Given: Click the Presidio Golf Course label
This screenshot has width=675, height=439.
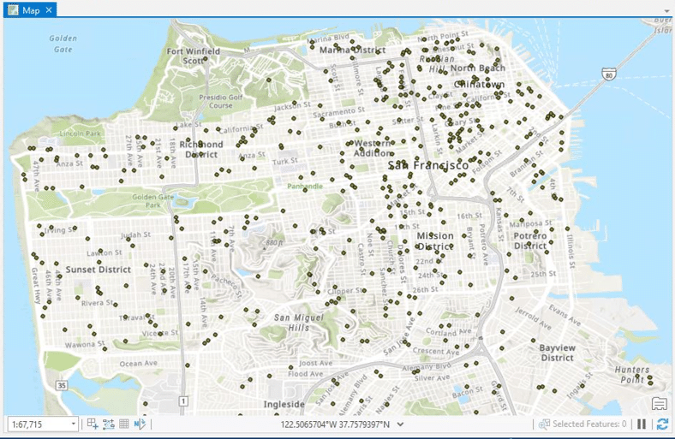Looking at the screenshot, I should (x=221, y=101).
